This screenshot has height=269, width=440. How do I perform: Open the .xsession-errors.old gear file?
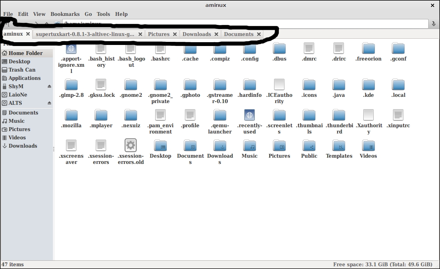(131, 145)
